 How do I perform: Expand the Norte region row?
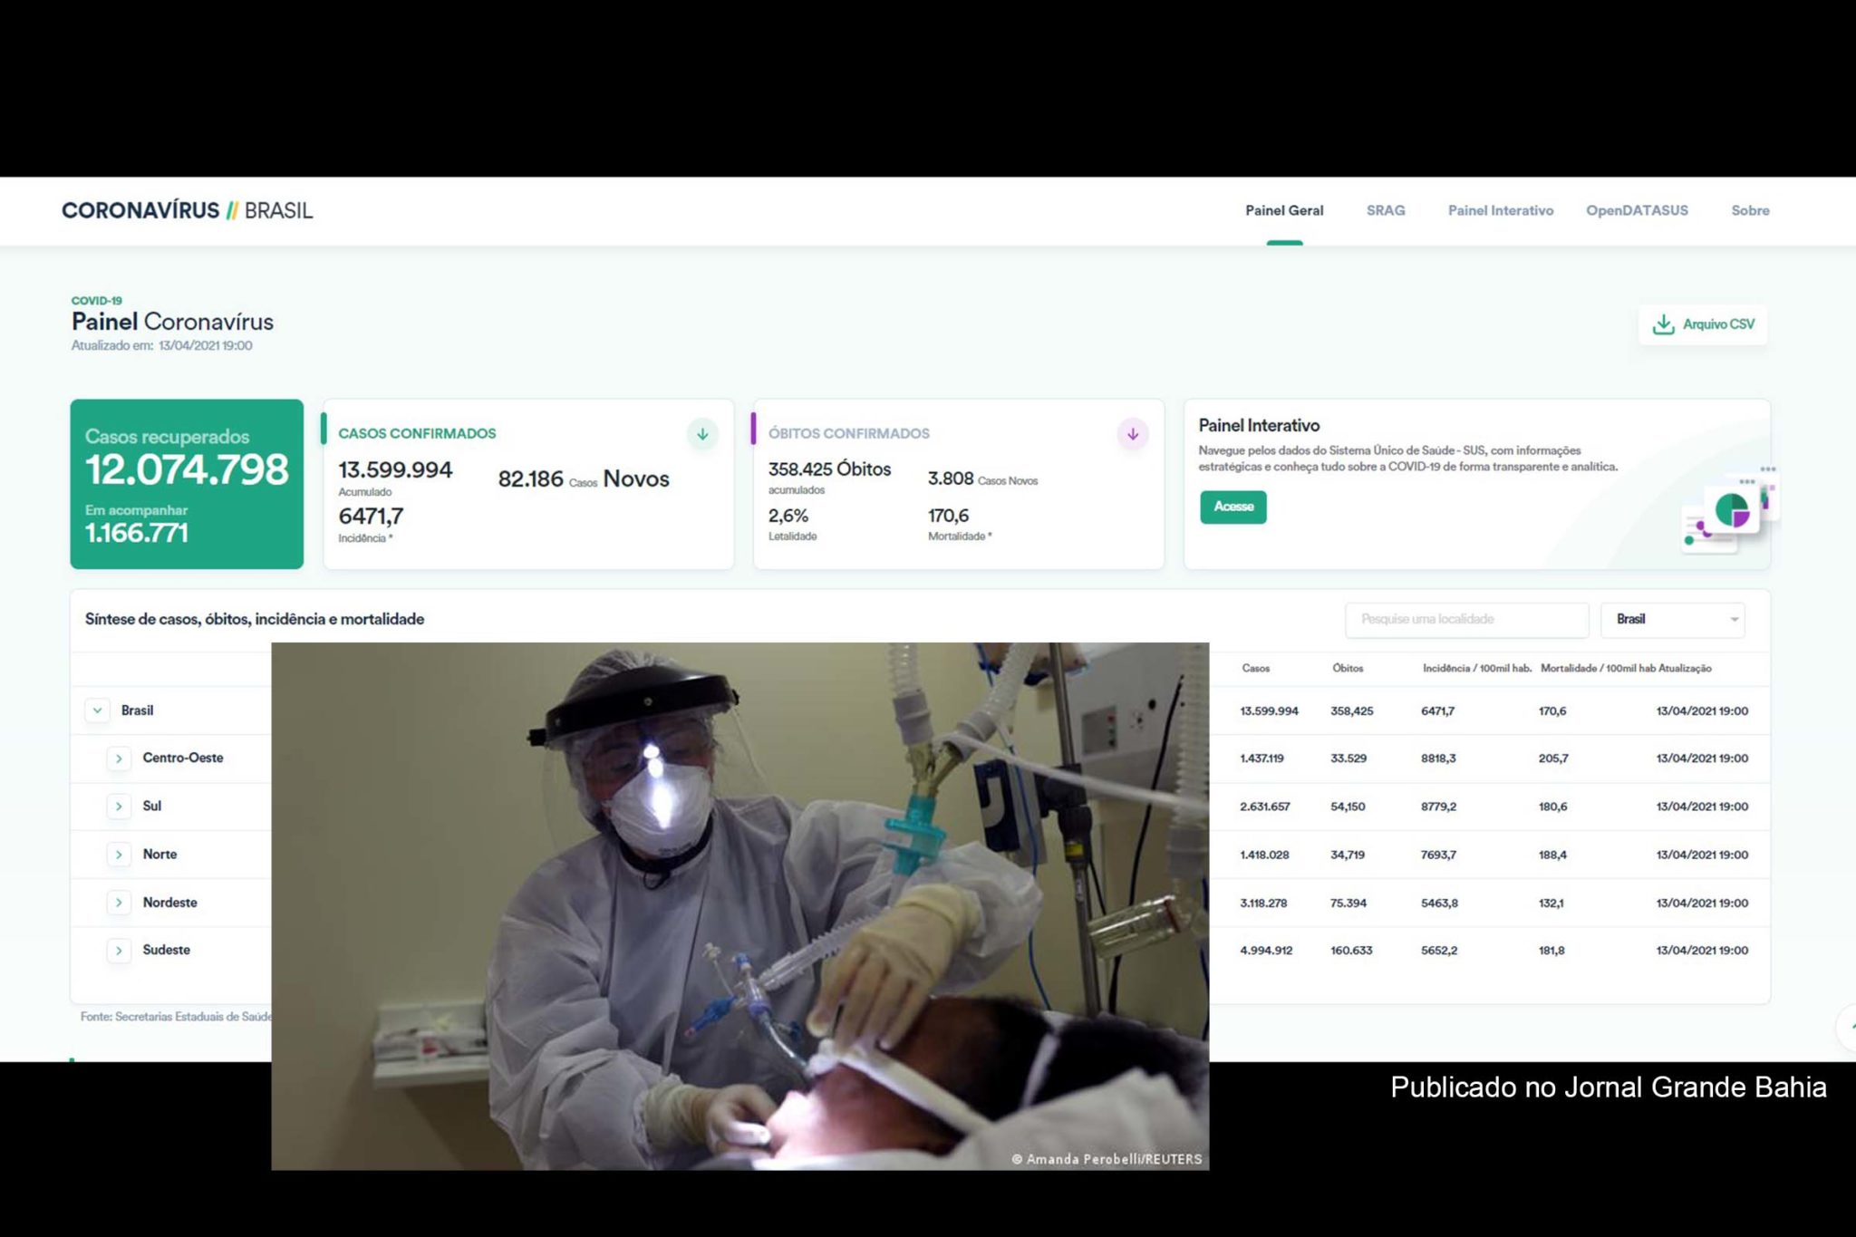pos(119,855)
